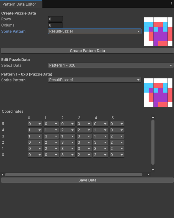Image resolution: width=174 pixels, height=218 pixels.
Task: Click the vertical scrollbar in Coordinates area
Action: (x=153, y=142)
